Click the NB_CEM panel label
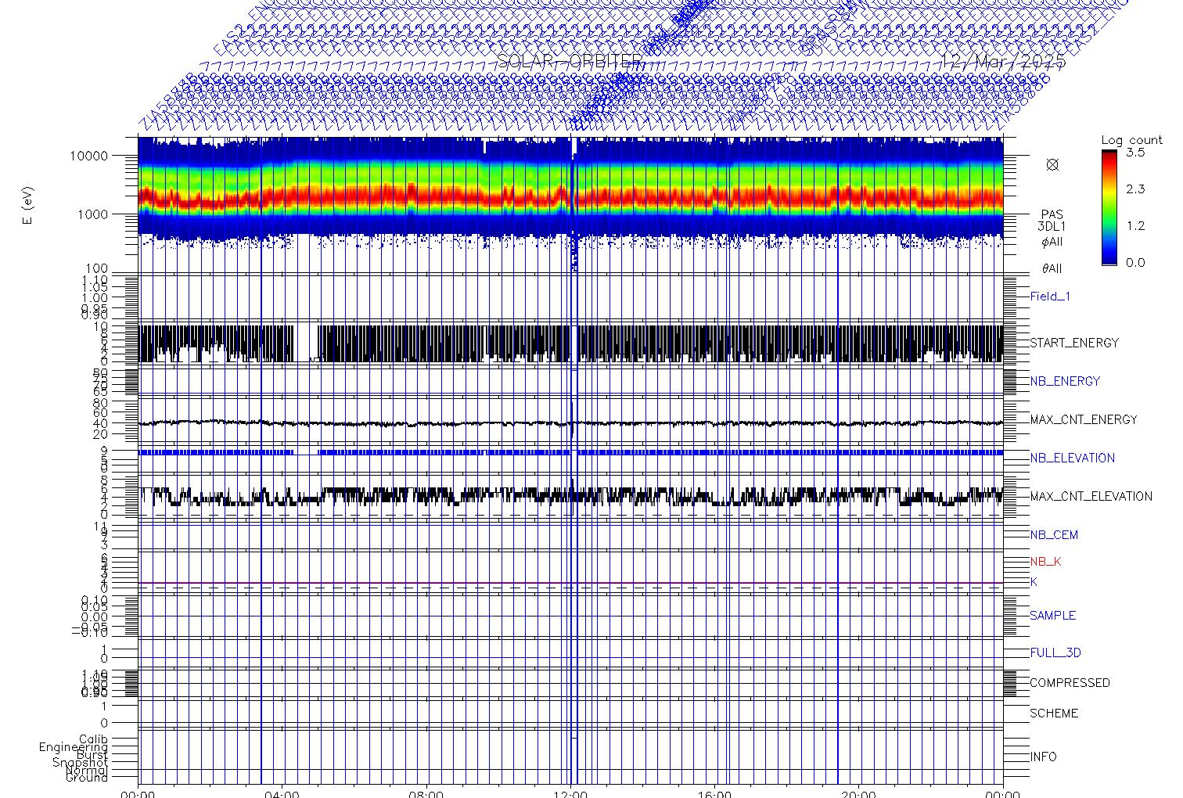 click(x=1054, y=536)
